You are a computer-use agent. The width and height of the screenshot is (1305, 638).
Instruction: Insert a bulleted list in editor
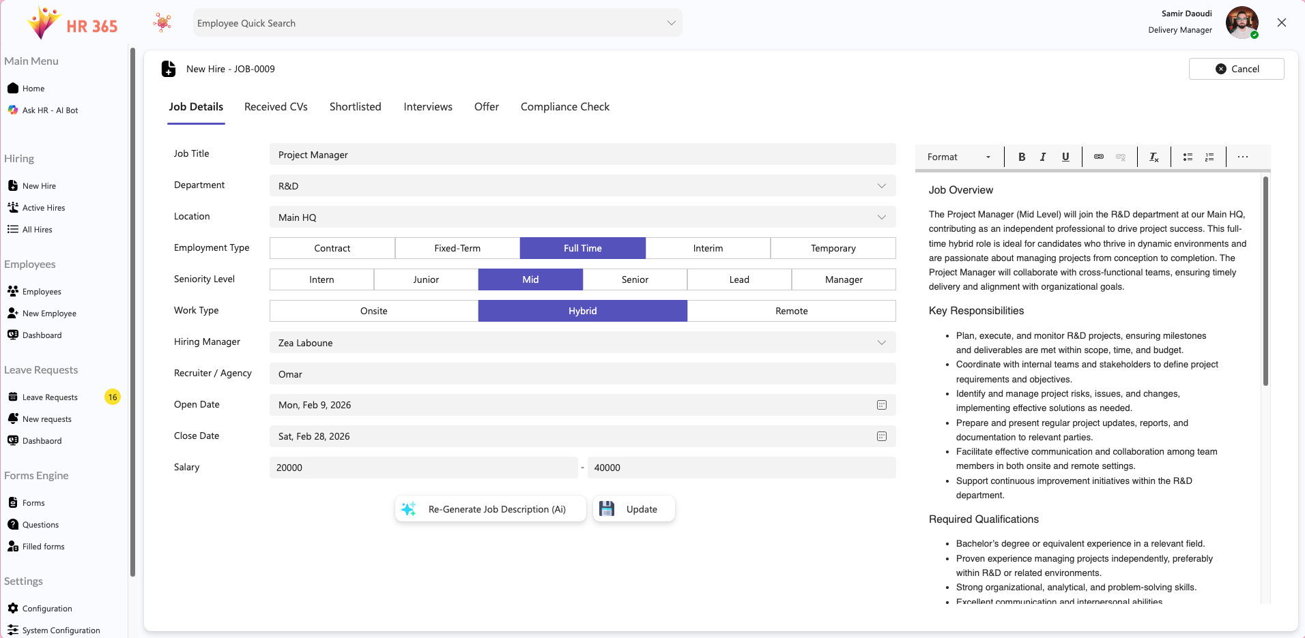[1188, 157]
